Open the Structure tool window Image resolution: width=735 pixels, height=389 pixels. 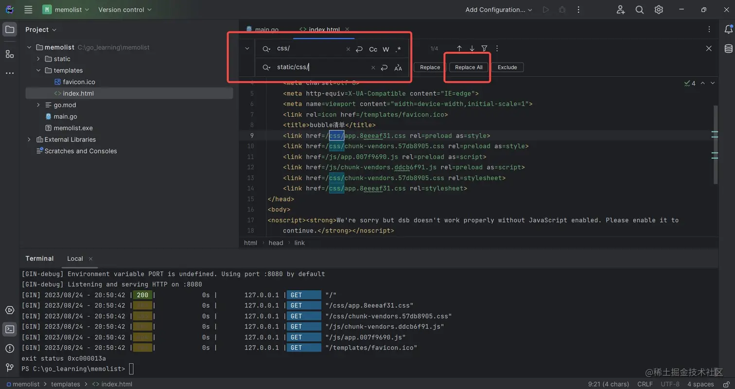tap(10, 54)
